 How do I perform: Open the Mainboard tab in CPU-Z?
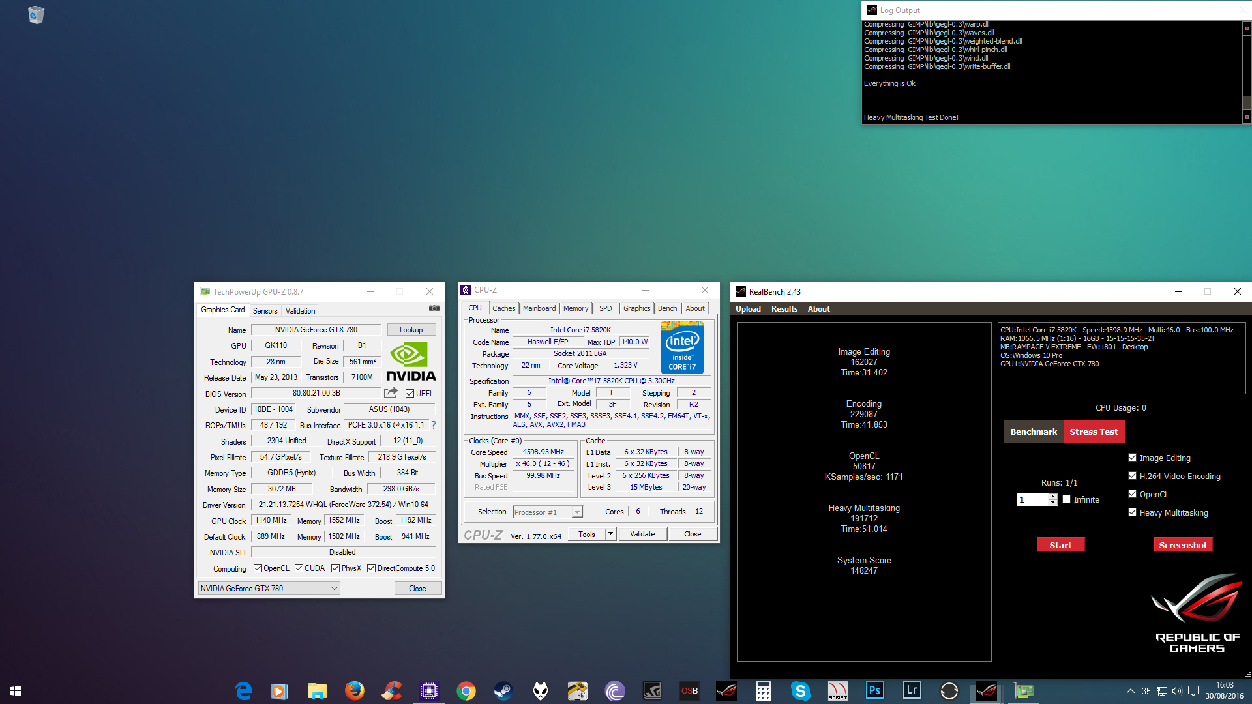(x=539, y=308)
